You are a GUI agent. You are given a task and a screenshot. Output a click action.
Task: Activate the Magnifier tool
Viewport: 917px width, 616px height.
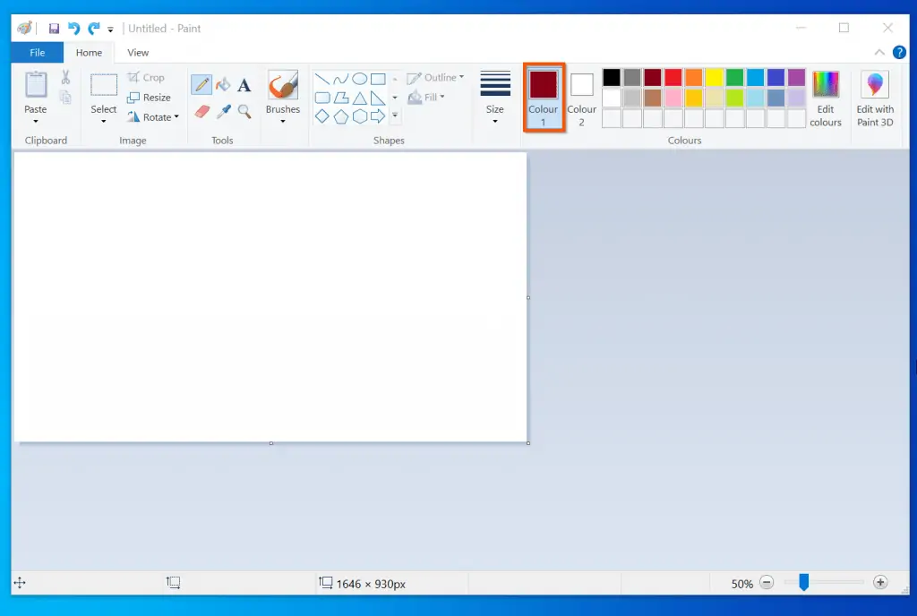[244, 111]
